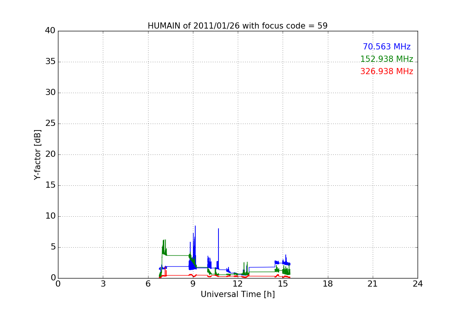Click the y-axis tick label '30'

pyautogui.click(x=50, y=93)
